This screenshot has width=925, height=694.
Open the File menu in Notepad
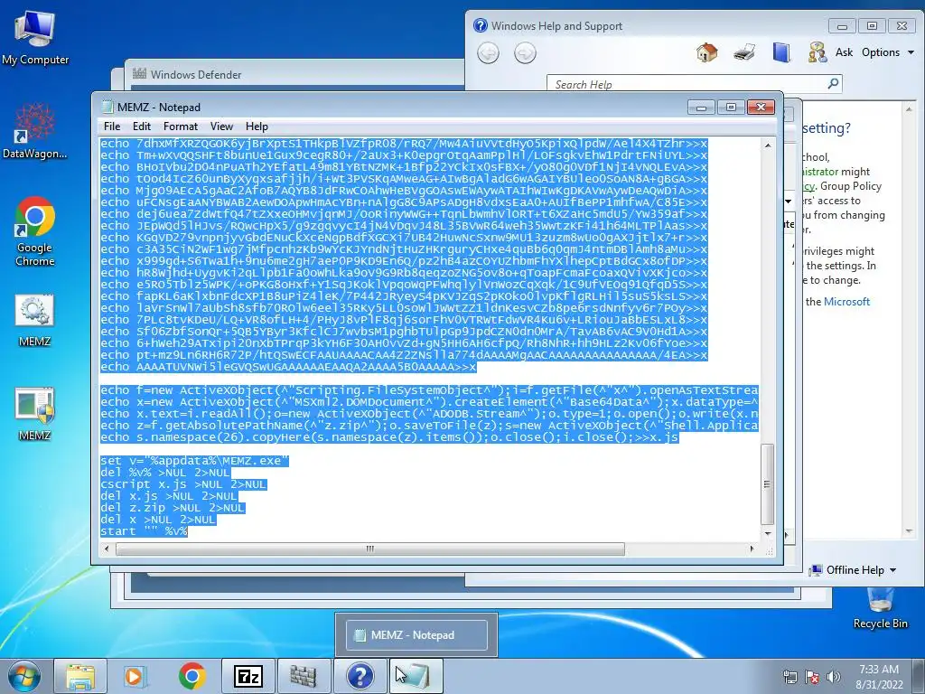(x=112, y=127)
